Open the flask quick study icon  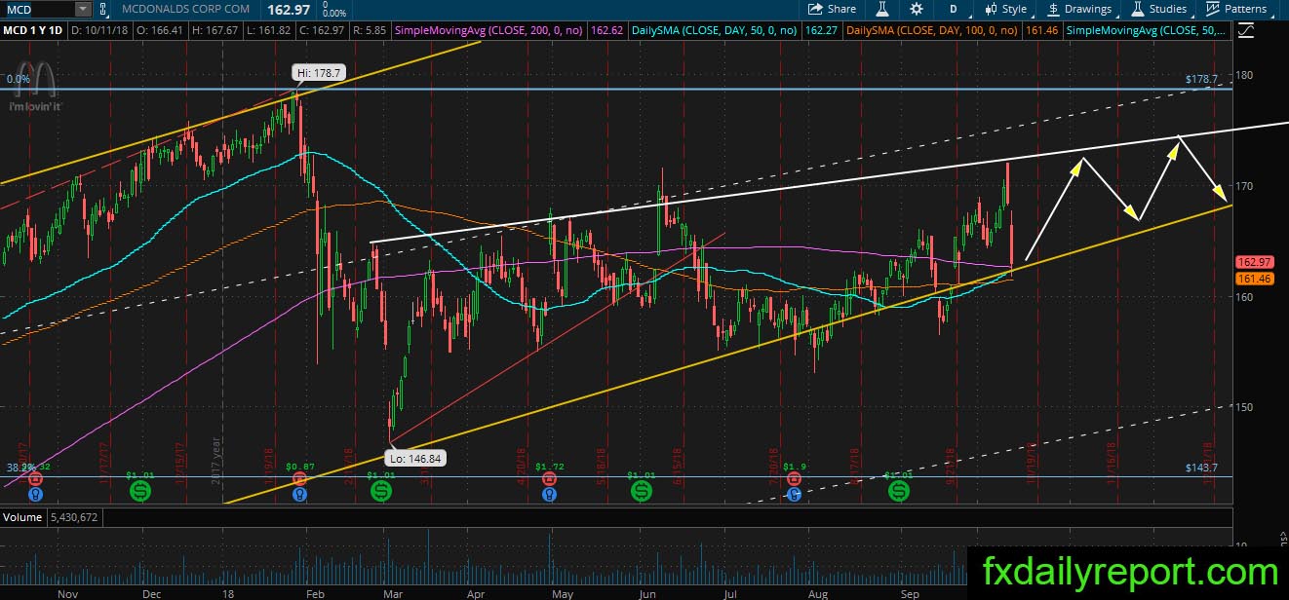[881, 9]
